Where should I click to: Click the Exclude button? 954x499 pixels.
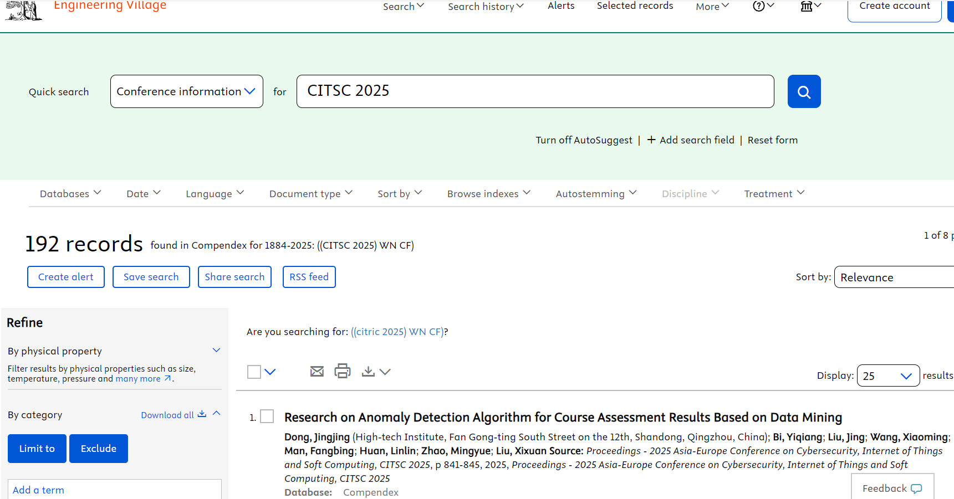point(99,449)
